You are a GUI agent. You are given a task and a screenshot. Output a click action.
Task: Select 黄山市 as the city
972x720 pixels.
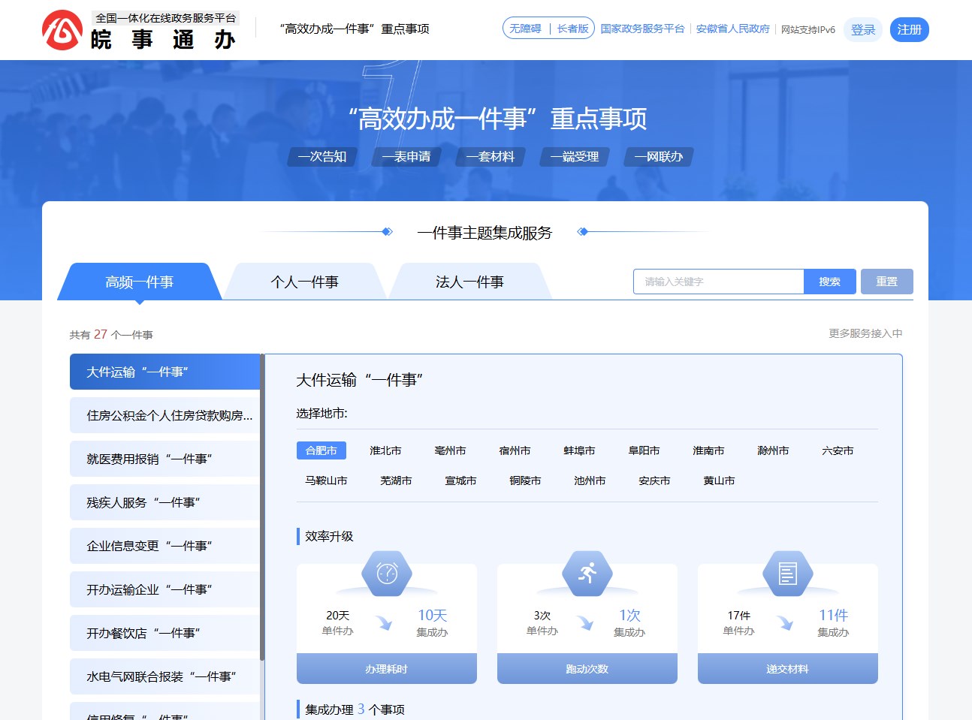pyautogui.click(x=717, y=481)
